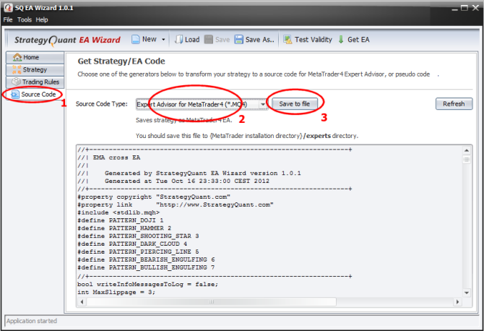Image resolution: width=484 pixels, height=331 pixels.
Task: Click the Refresh button
Action: 454,104
